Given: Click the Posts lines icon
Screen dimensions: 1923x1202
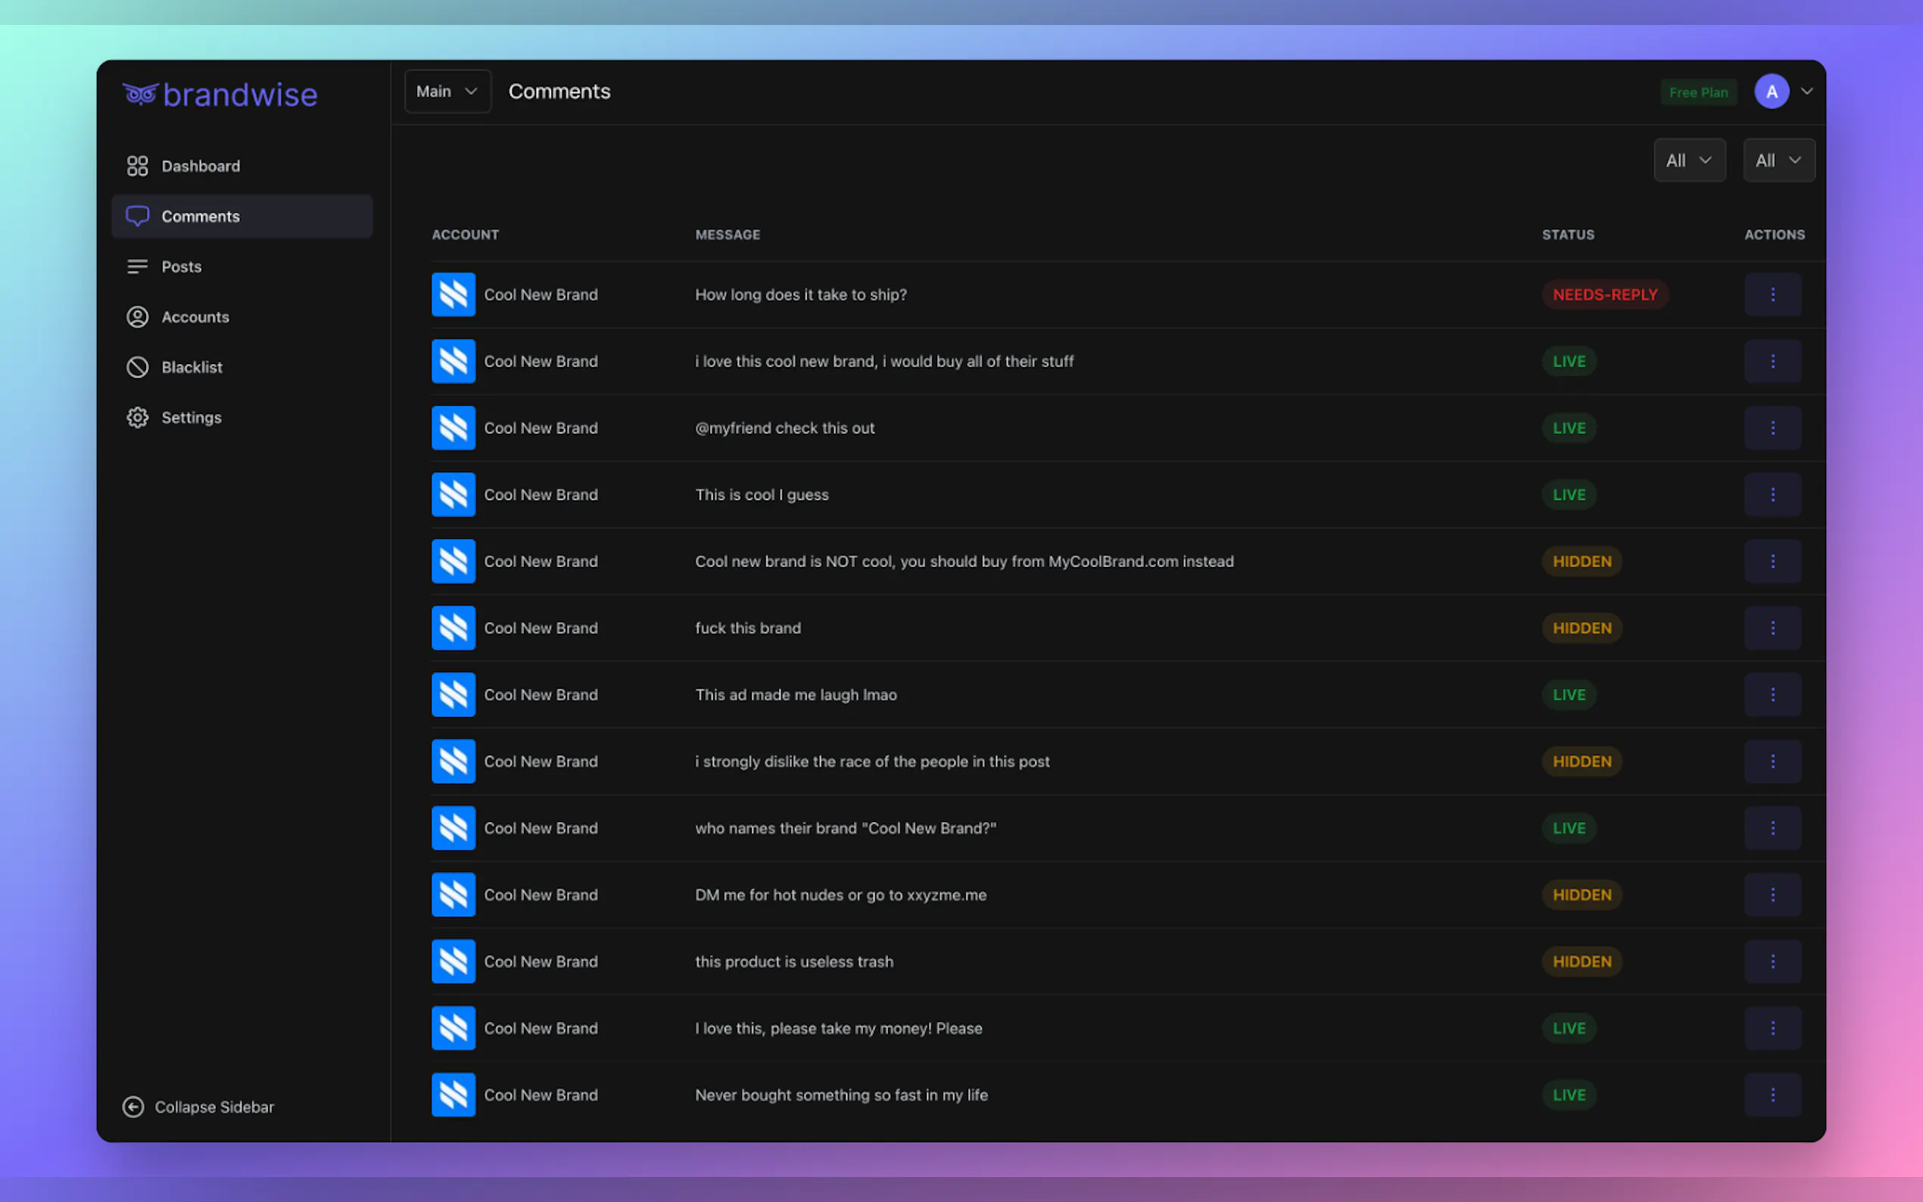Looking at the screenshot, I should [138, 267].
